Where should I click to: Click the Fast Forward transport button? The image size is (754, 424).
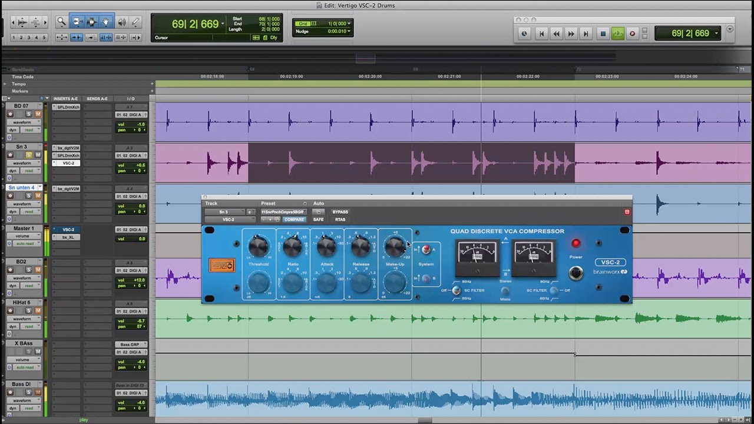click(x=571, y=34)
